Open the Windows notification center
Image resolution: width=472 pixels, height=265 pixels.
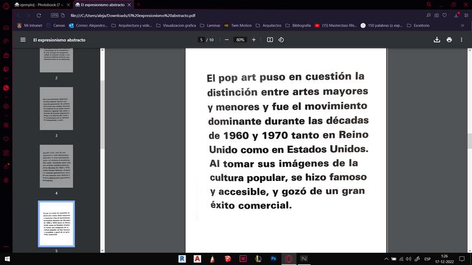462,259
